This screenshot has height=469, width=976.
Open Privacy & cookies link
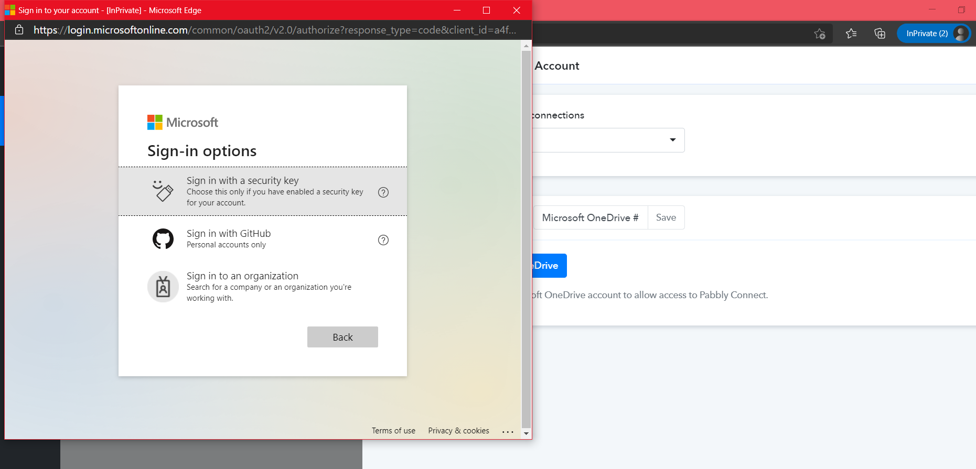[458, 431]
